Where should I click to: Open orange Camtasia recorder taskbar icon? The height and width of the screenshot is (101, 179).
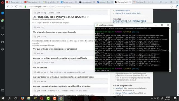55,98
